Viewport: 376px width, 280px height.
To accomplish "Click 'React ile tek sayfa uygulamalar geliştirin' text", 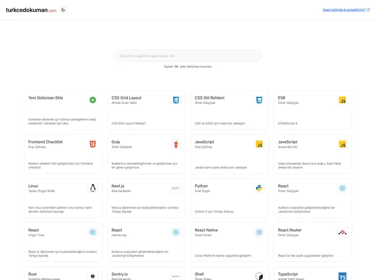I will click(x=305, y=256).
